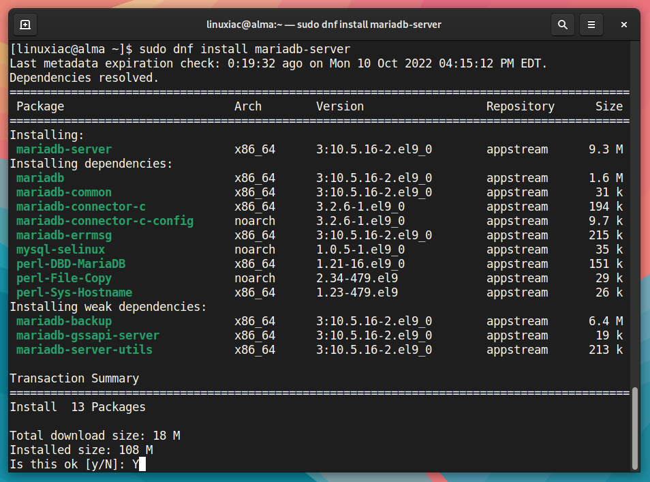Click the window title text
Image resolution: width=650 pixels, height=482 pixels.
pos(324,25)
